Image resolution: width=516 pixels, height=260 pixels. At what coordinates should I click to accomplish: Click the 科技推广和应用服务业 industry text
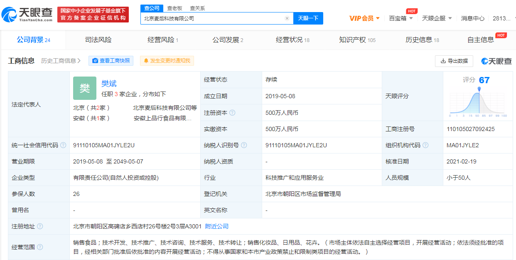(295, 178)
